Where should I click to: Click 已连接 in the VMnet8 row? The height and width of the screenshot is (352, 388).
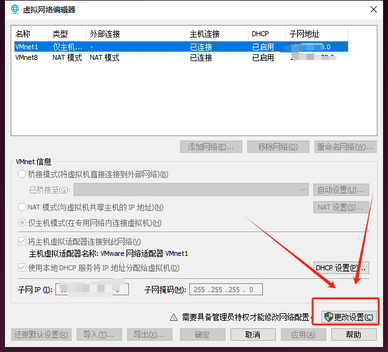click(201, 57)
